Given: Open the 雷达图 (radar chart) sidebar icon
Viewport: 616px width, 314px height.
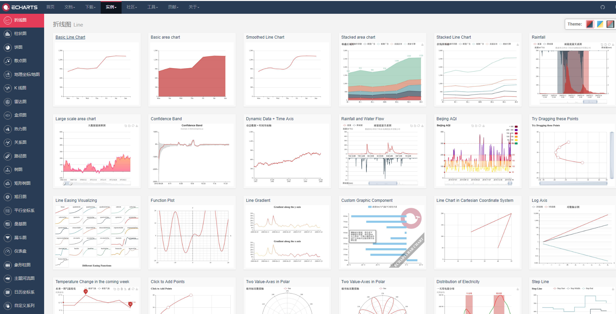Looking at the screenshot, I should pos(7,101).
